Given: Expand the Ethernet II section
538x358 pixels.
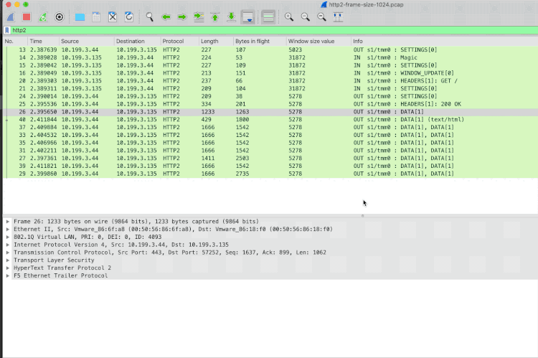Looking at the screenshot, I should coord(8,230).
